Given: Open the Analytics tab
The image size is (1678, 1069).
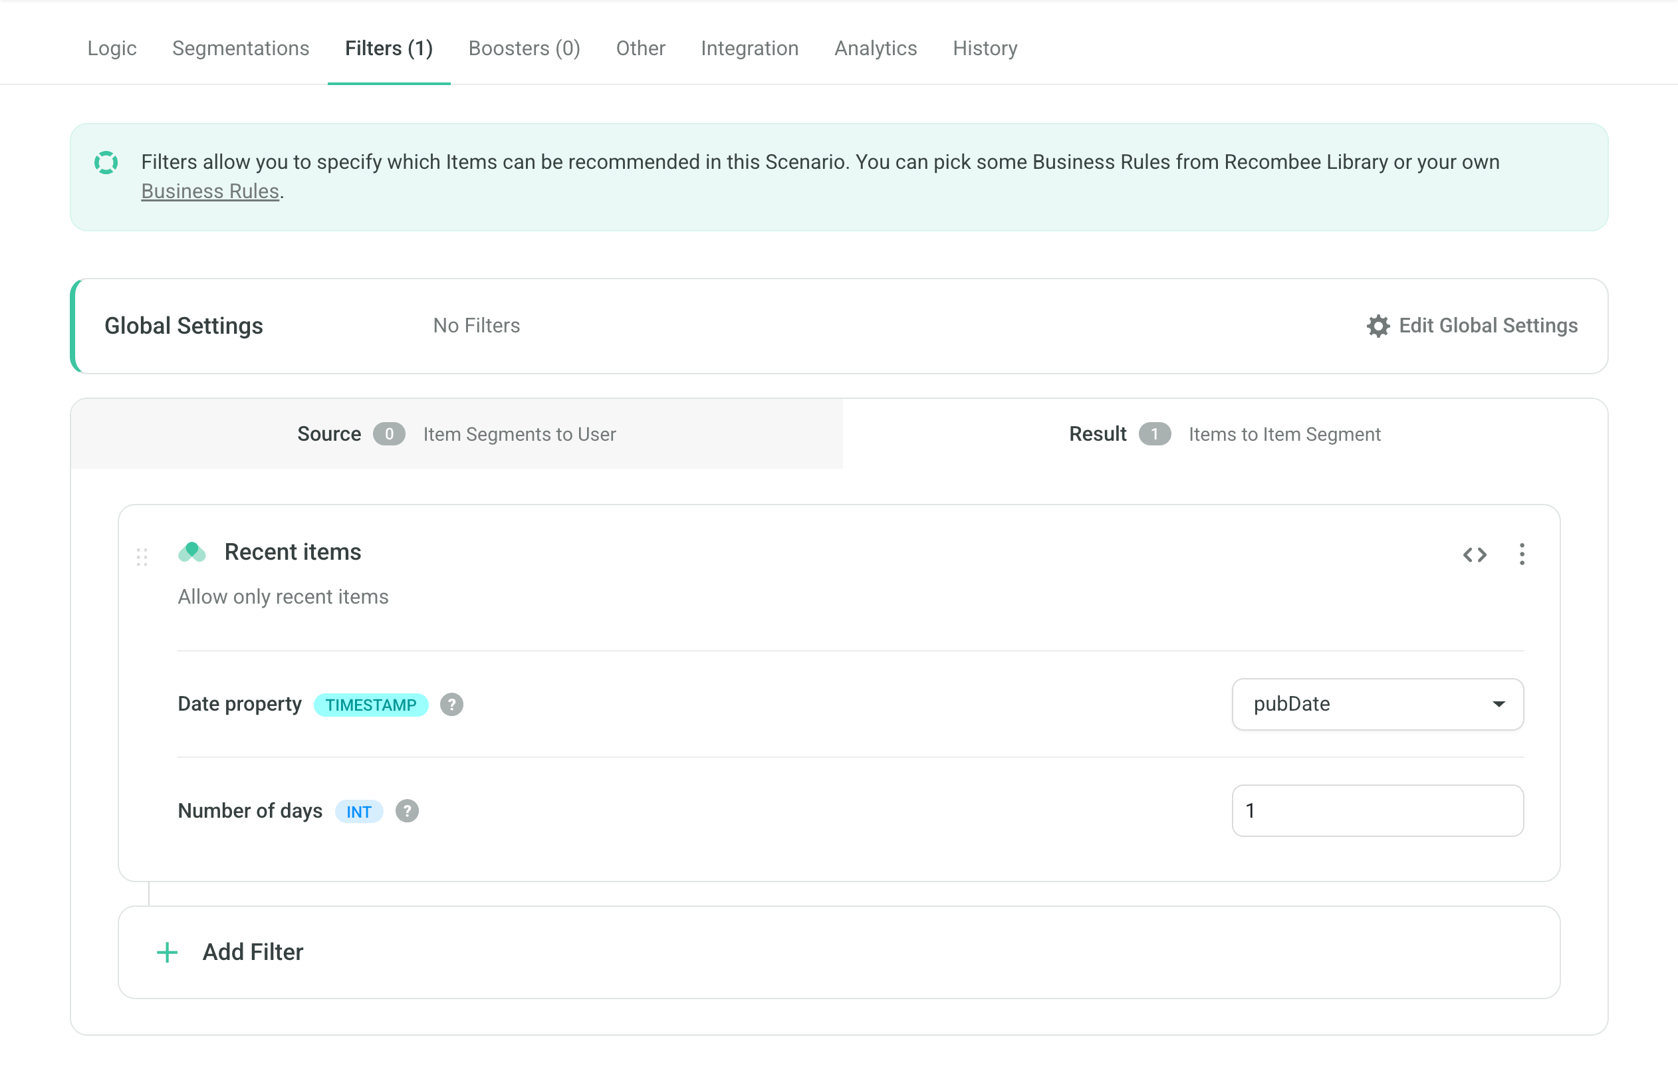Looking at the screenshot, I should pyautogui.click(x=876, y=48).
